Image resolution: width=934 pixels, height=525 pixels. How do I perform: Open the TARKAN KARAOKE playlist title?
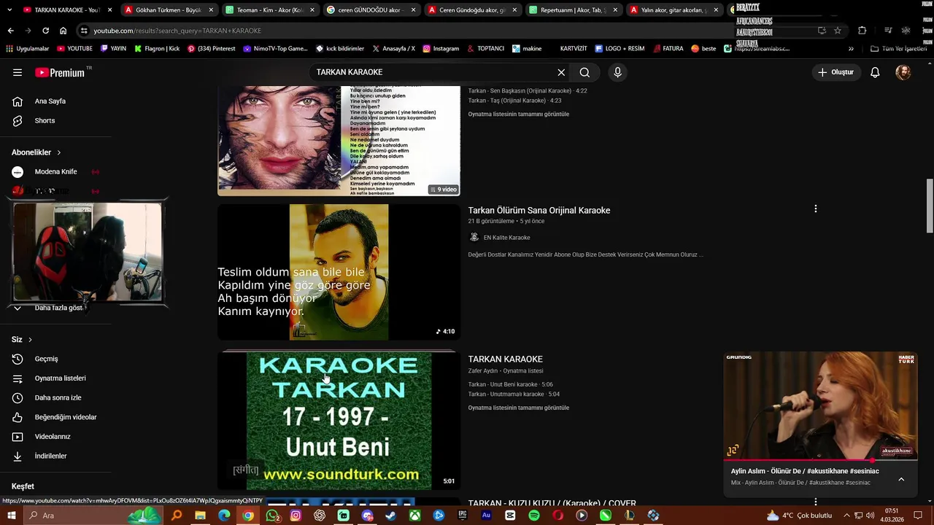[x=505, y=359]
